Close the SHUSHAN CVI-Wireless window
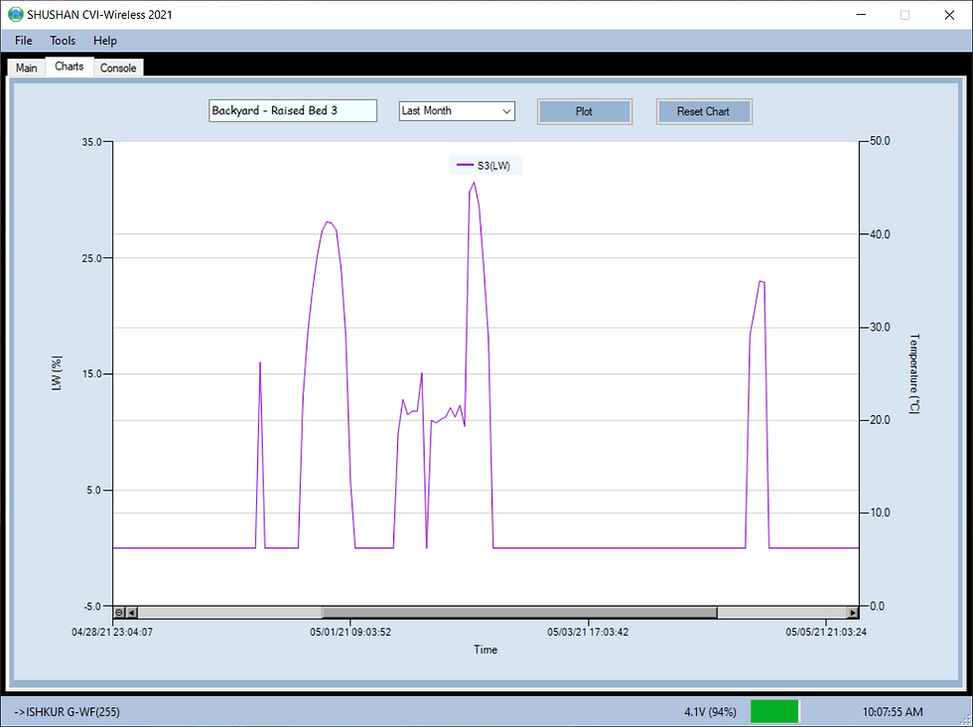The width and height of the screenshot is (973, 727). pos(949,15)
